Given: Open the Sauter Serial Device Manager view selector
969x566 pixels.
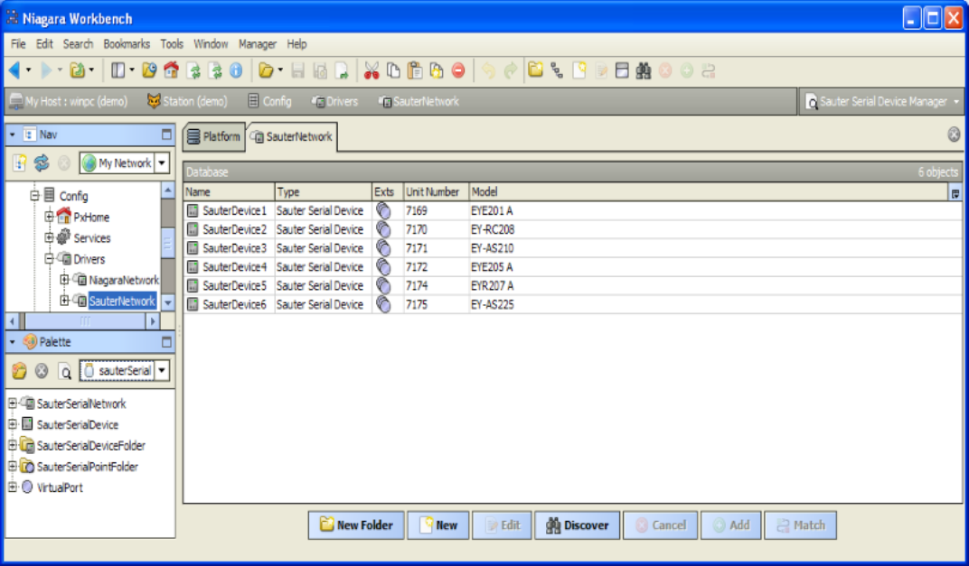Looking at the screenshot, I should click(882, 101).
